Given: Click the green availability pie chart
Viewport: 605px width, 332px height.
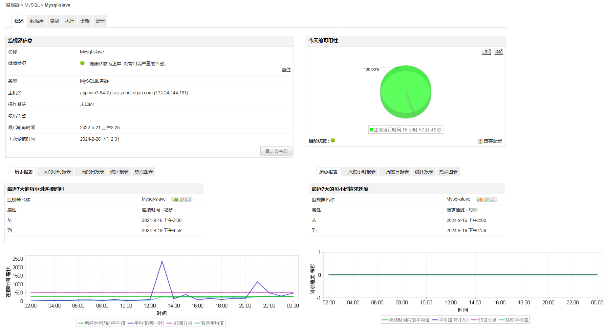Looking at the screenshot, I should tap(406, 92).
